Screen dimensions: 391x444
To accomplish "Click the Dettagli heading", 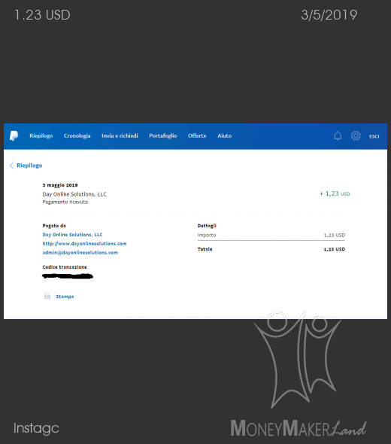I will click(207, 226).
